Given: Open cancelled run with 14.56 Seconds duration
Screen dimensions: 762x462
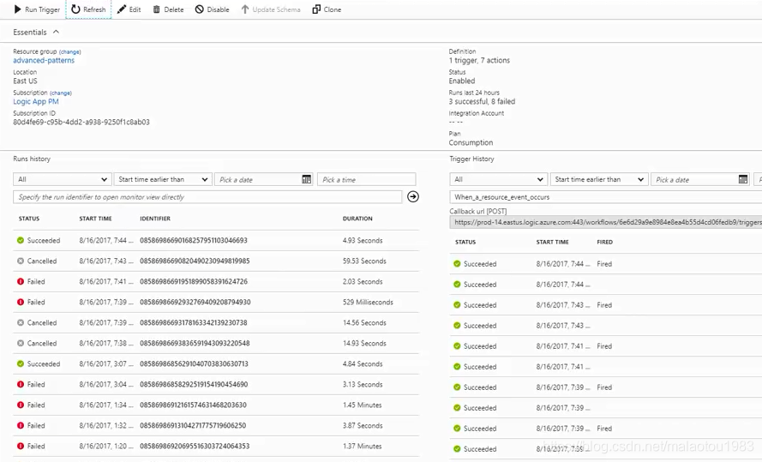Looking at the screenshot, I should point(216,322).
